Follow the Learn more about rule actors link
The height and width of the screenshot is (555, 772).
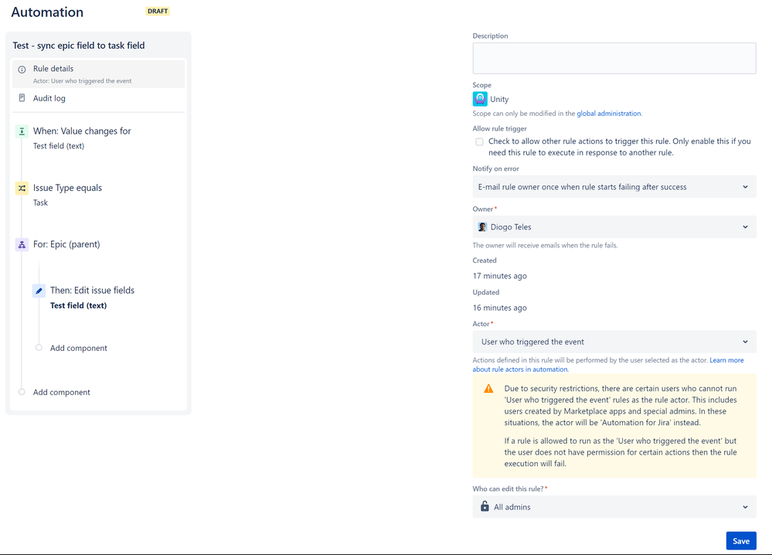click(727, 360)
